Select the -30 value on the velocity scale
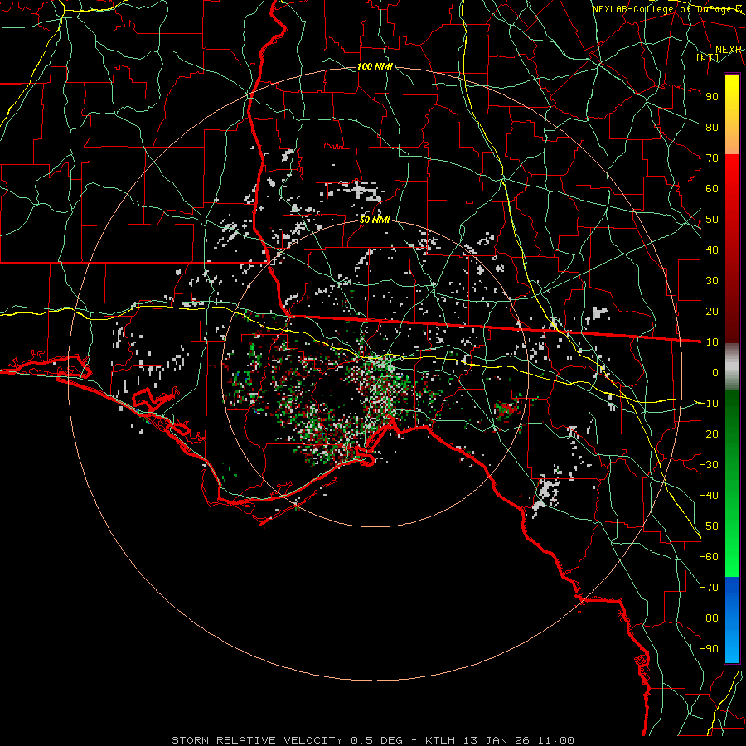 pos(709,465)
